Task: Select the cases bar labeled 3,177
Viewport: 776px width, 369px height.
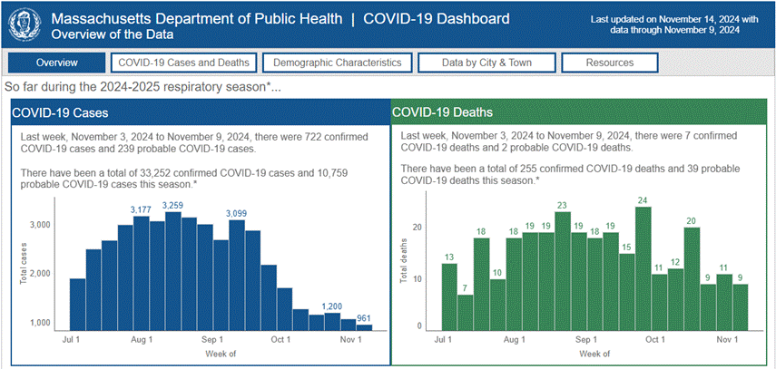Action: (142, 273)
